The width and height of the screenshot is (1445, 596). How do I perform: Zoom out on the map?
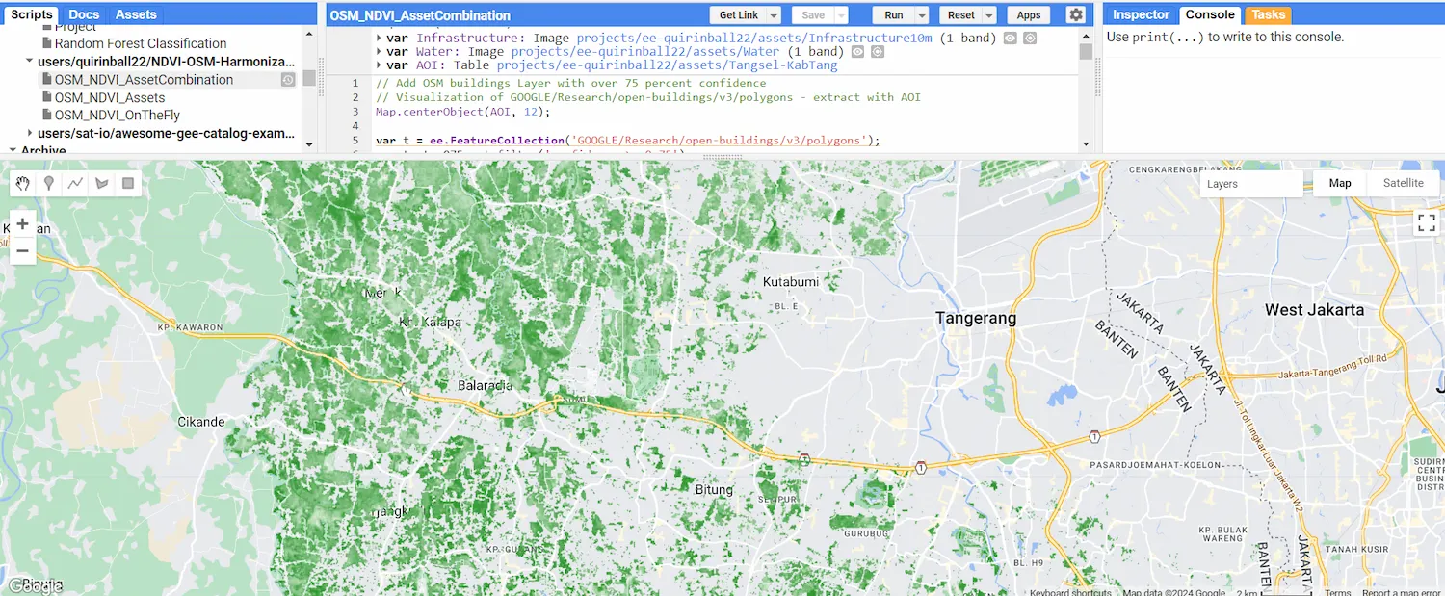[x=23, y=251]
